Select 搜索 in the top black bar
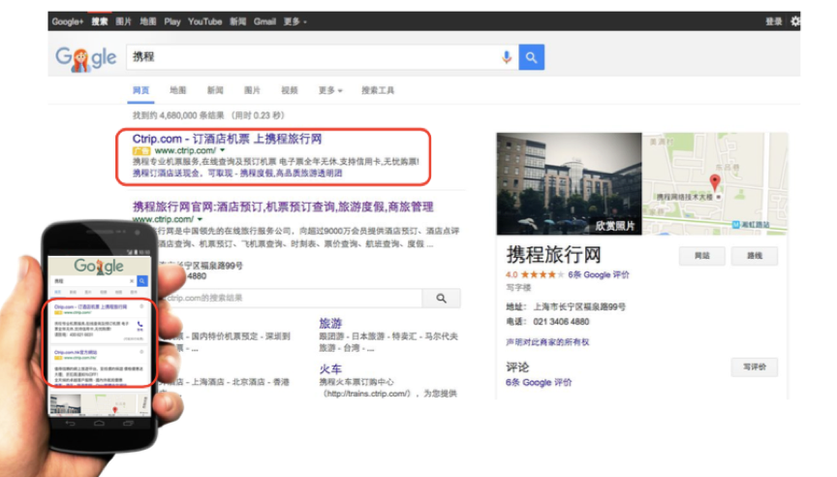The height and width of the screenshot is (477, 837). (99, 22)
